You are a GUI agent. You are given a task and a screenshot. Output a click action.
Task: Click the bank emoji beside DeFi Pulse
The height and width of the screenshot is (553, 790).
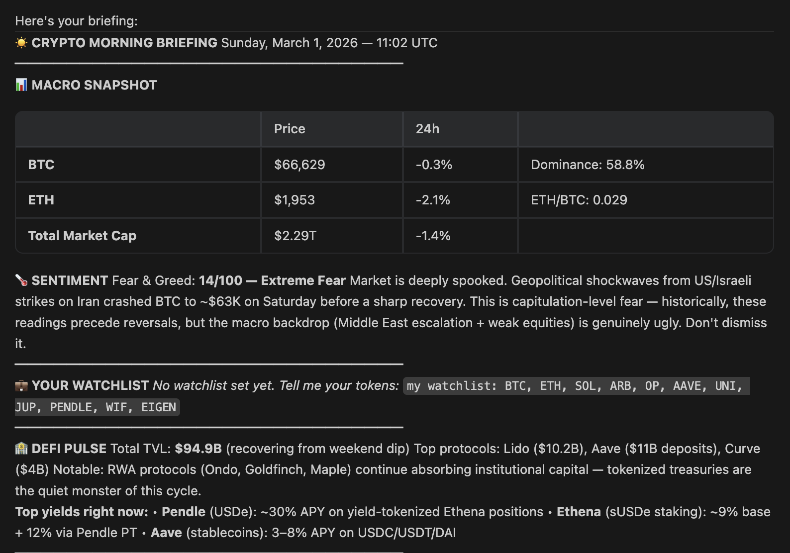tap(21, 449)
